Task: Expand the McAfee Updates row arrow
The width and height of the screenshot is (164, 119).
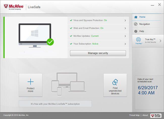Action: pos(125,36)
